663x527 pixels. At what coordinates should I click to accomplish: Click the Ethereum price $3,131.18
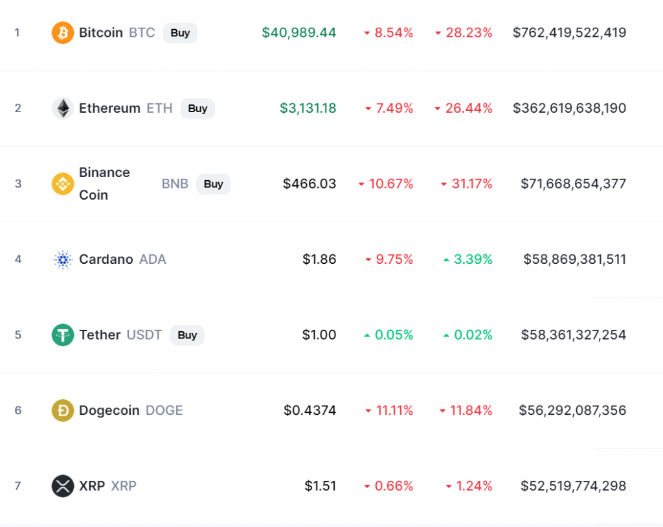(308, 108)
